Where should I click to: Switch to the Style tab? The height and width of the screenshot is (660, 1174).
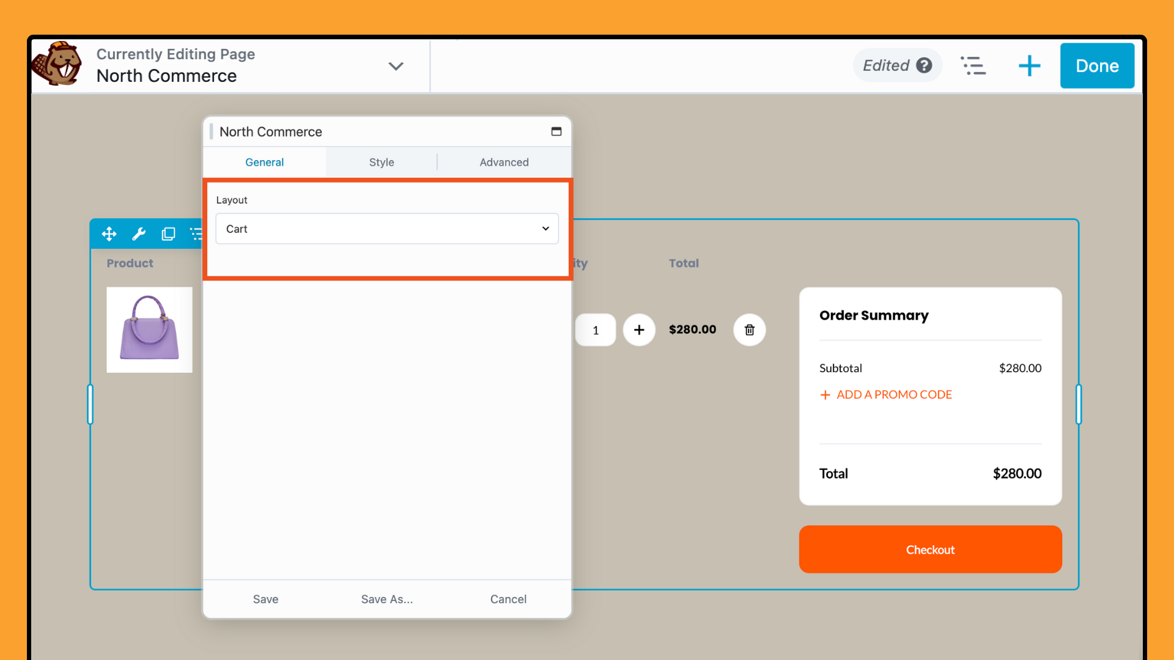click(x=381, y=162)
